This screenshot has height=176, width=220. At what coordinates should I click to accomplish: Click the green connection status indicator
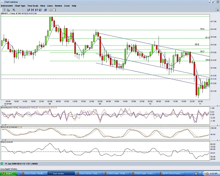(2, 164)
